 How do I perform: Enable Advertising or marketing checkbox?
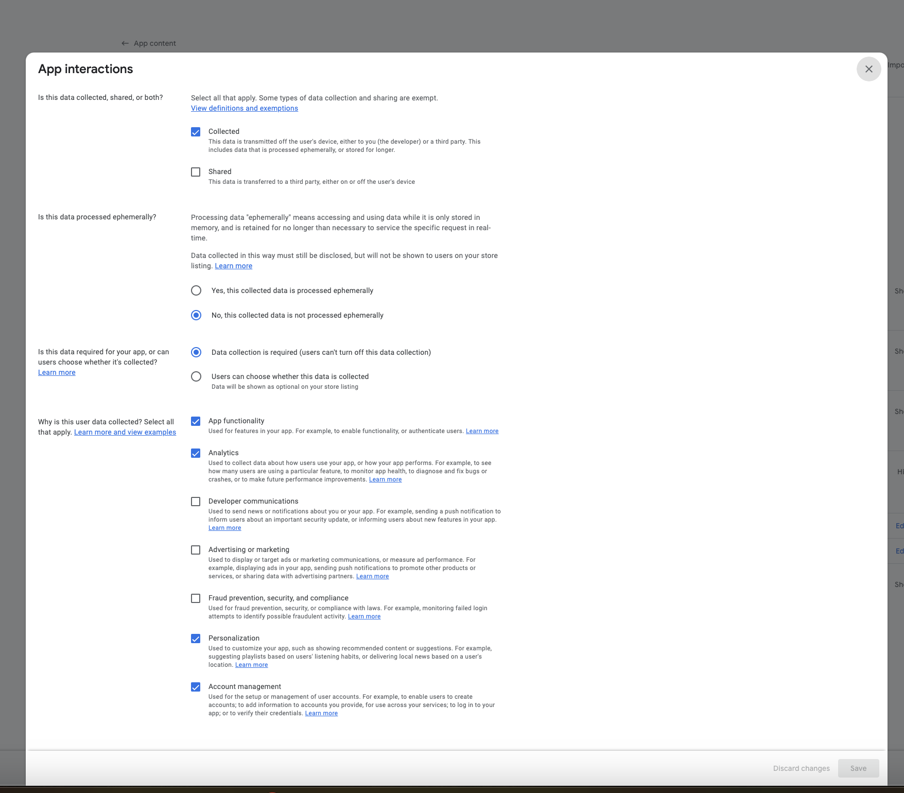(x=196, y=550)
